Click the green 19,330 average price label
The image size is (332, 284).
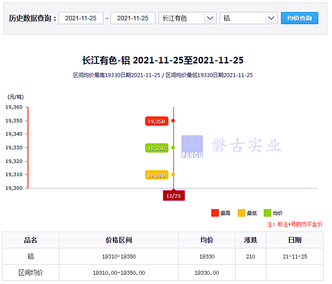(x=156, y=148)
